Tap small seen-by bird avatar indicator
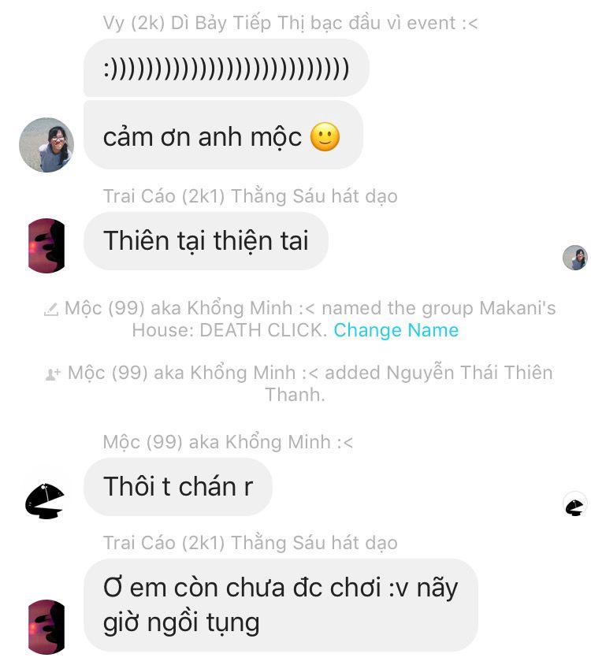 pos(575,505)
